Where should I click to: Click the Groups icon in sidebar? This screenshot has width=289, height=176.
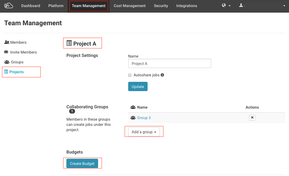click(x=7, y=62)
